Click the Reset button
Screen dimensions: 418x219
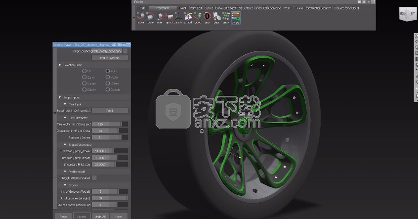pyautogui.click(x=63, y=217)
